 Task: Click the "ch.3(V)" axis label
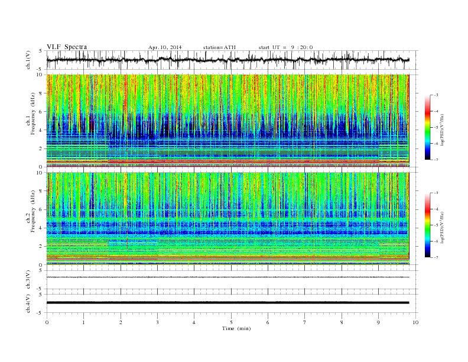coord(28,280)
